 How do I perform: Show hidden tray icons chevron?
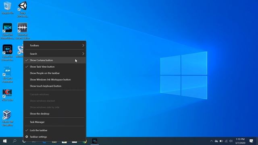pos(211,141)
